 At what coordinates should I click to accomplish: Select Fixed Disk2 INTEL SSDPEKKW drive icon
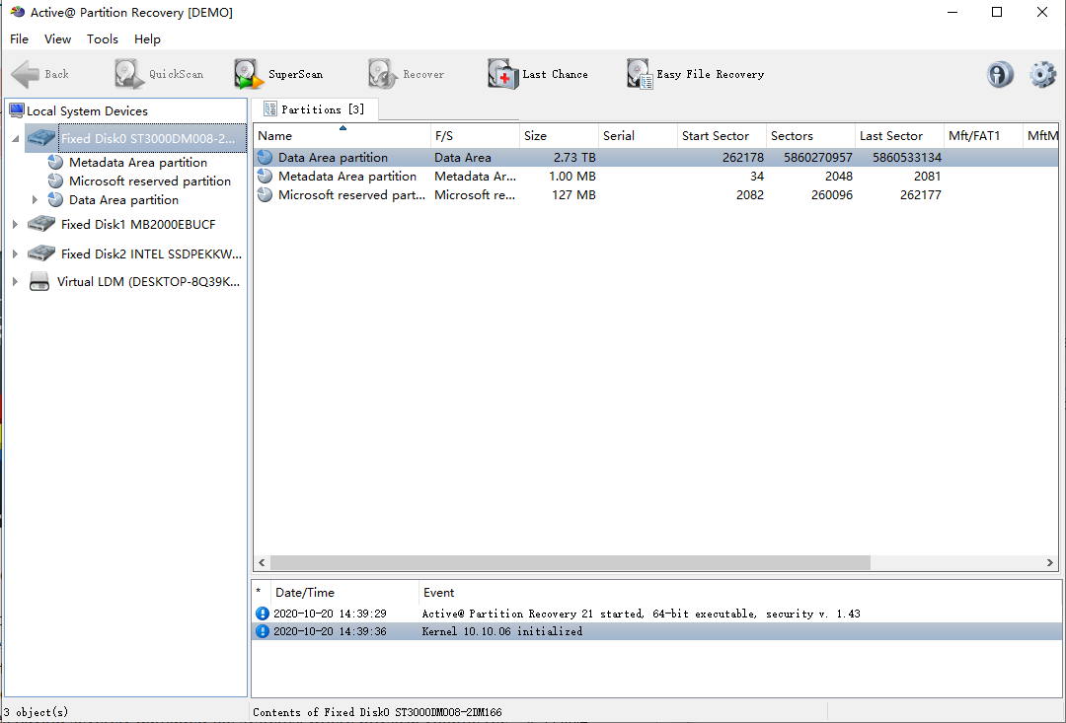pyautogui.click(x=41, y=253)
